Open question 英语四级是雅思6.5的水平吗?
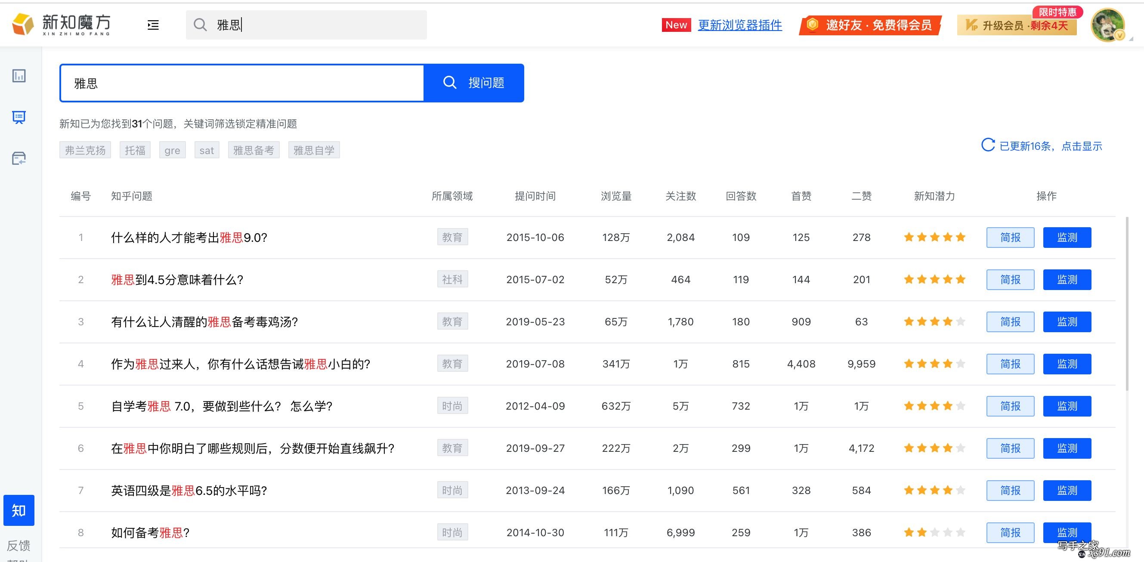Viewport: 1144px width, 562px height. point(189,491)
